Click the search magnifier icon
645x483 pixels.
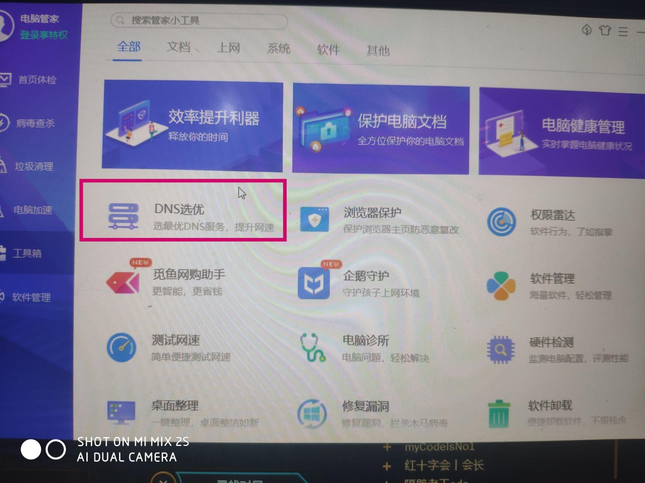[120, 20]
